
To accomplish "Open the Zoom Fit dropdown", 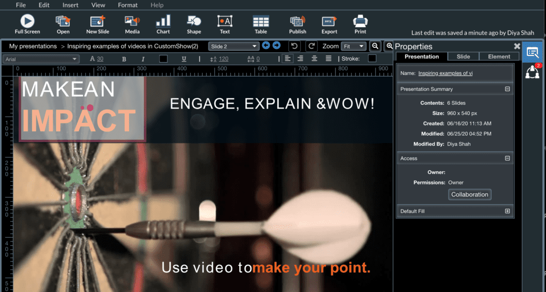I will [354, 46].
